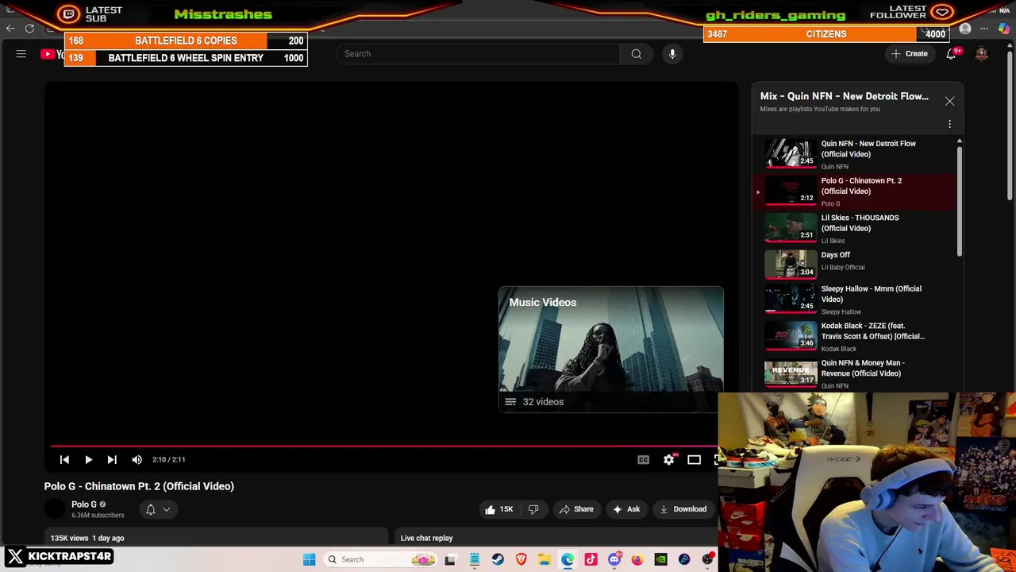Play Lil Skies - THOUSANDS from the playlist
1016x572 pixels.
click(856, 229)
